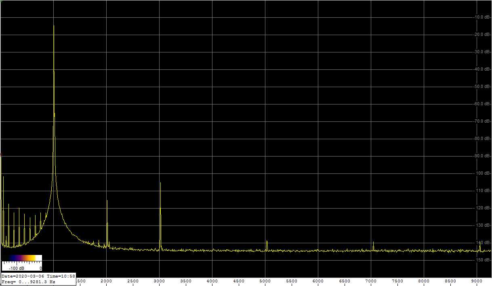Click the 5000 frequency axis label
The width and height of the screenshot is (492, 286).
(265, 281)
